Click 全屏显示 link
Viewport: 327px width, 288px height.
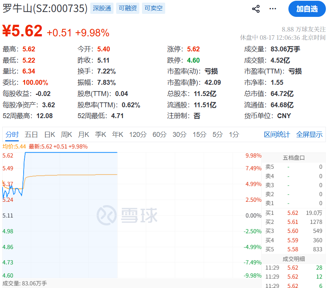click(x=309, y=135)
